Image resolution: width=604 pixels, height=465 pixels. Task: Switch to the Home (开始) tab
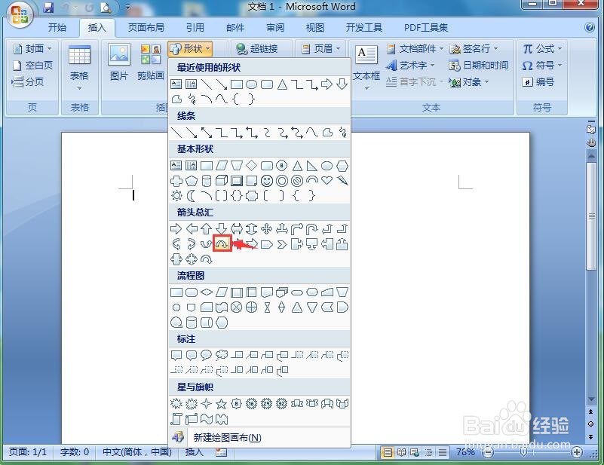click(57, 27)
